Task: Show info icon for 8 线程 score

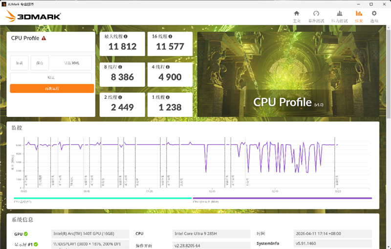Action: (x=120, y=67)
